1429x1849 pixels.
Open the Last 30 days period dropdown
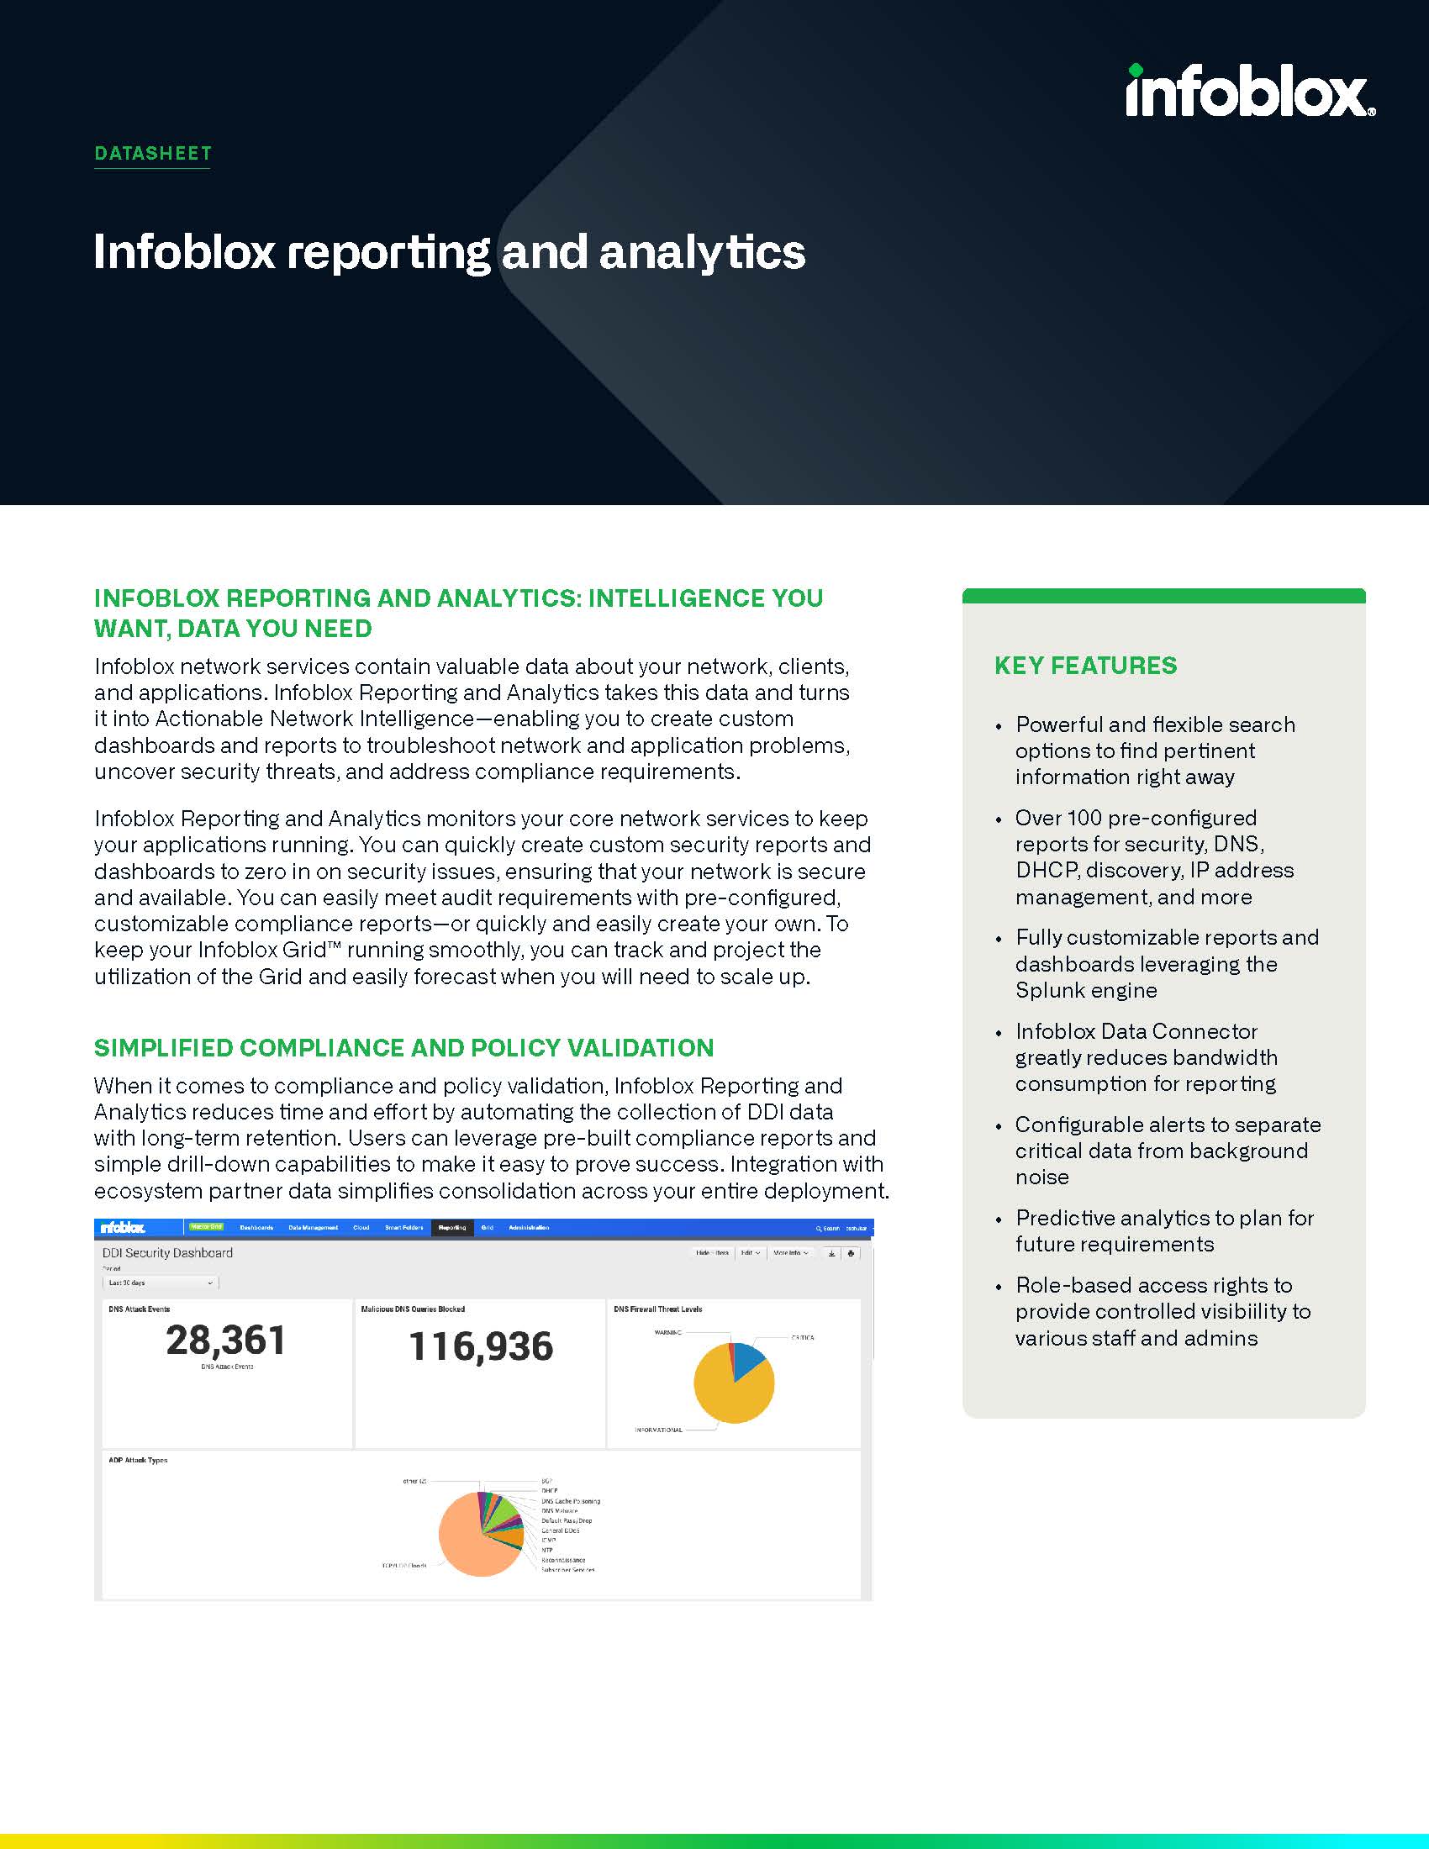[x=160, y=1283]
